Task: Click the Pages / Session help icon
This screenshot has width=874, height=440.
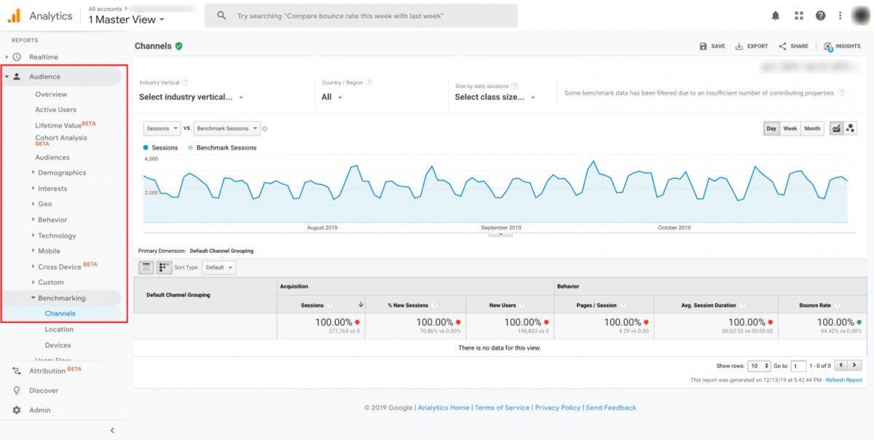Action: click(x=623, y=305)
